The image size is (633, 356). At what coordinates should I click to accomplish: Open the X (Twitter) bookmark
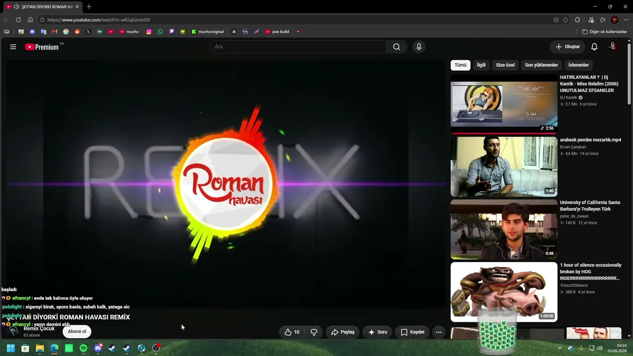click(88, 32)
